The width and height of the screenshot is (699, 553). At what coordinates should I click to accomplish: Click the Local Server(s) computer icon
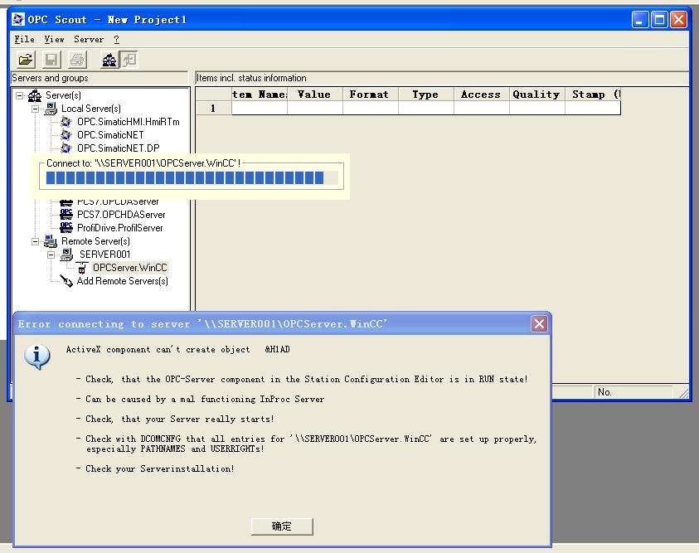[x=51, y=109]
